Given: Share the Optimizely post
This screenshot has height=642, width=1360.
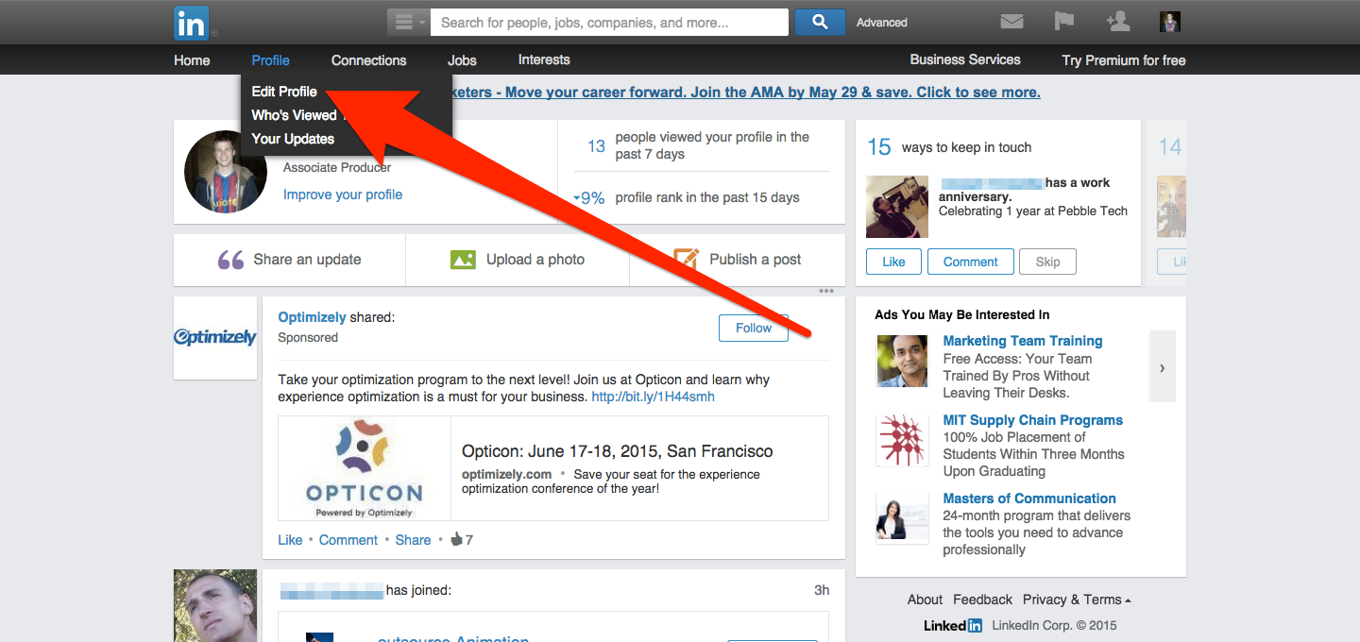Looking at the screenshot, I should coord(413,540).
